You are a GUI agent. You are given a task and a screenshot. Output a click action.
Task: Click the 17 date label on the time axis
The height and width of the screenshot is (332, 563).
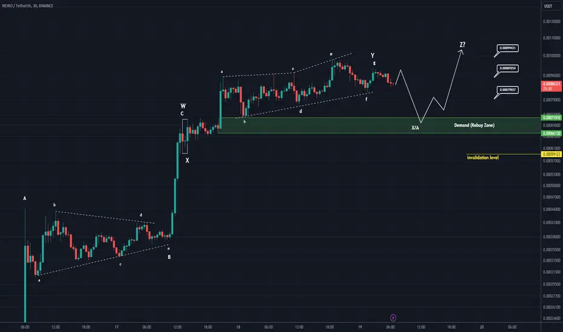click(117, 327)
